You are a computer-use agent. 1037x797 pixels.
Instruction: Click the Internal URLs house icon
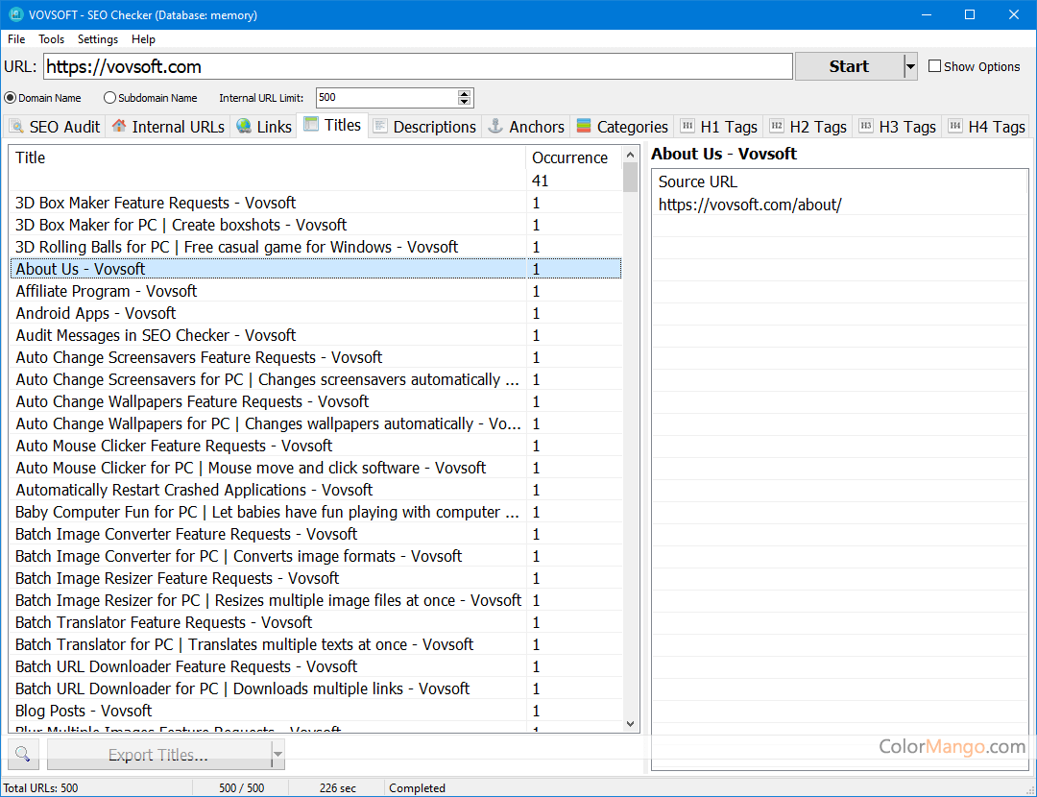pyautogui.click(x=119, y=127)
